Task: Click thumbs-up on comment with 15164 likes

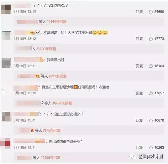Action: click(150, 66)
